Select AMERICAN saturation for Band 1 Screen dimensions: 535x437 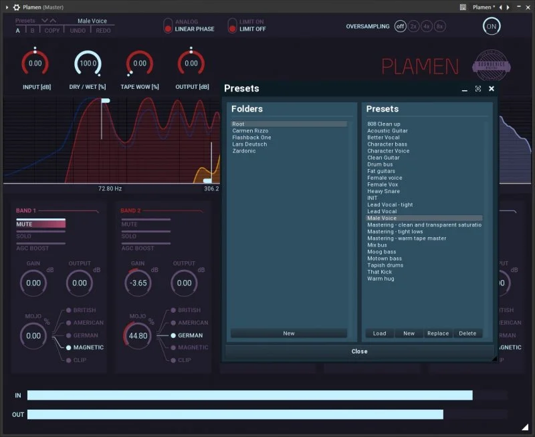coord(85,323)
